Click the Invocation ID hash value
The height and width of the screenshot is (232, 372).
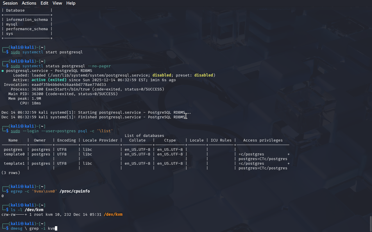tap(69, 85)
